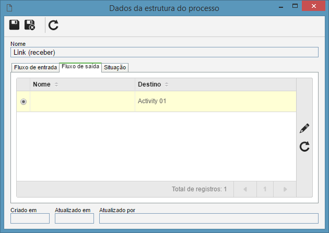Close the Dados da estrutura do processo window
Screen dimensions: 329x233
[314, 6]
